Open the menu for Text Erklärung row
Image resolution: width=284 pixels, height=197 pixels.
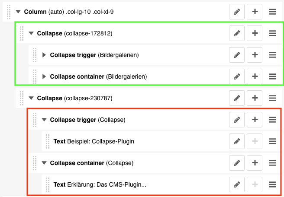click(273, 184)
